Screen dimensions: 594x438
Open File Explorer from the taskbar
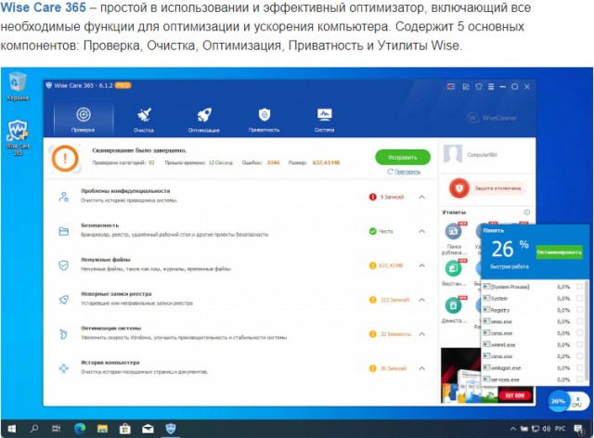point(102,429)
